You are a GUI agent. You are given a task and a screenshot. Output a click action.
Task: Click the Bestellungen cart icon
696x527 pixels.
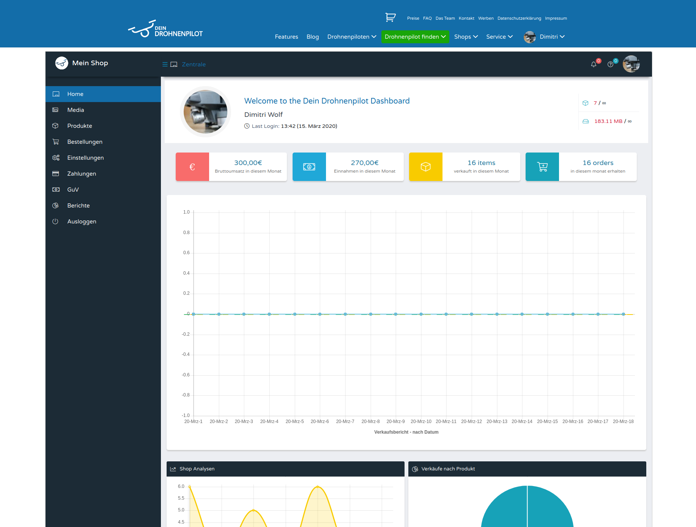(x=56, y=142)
